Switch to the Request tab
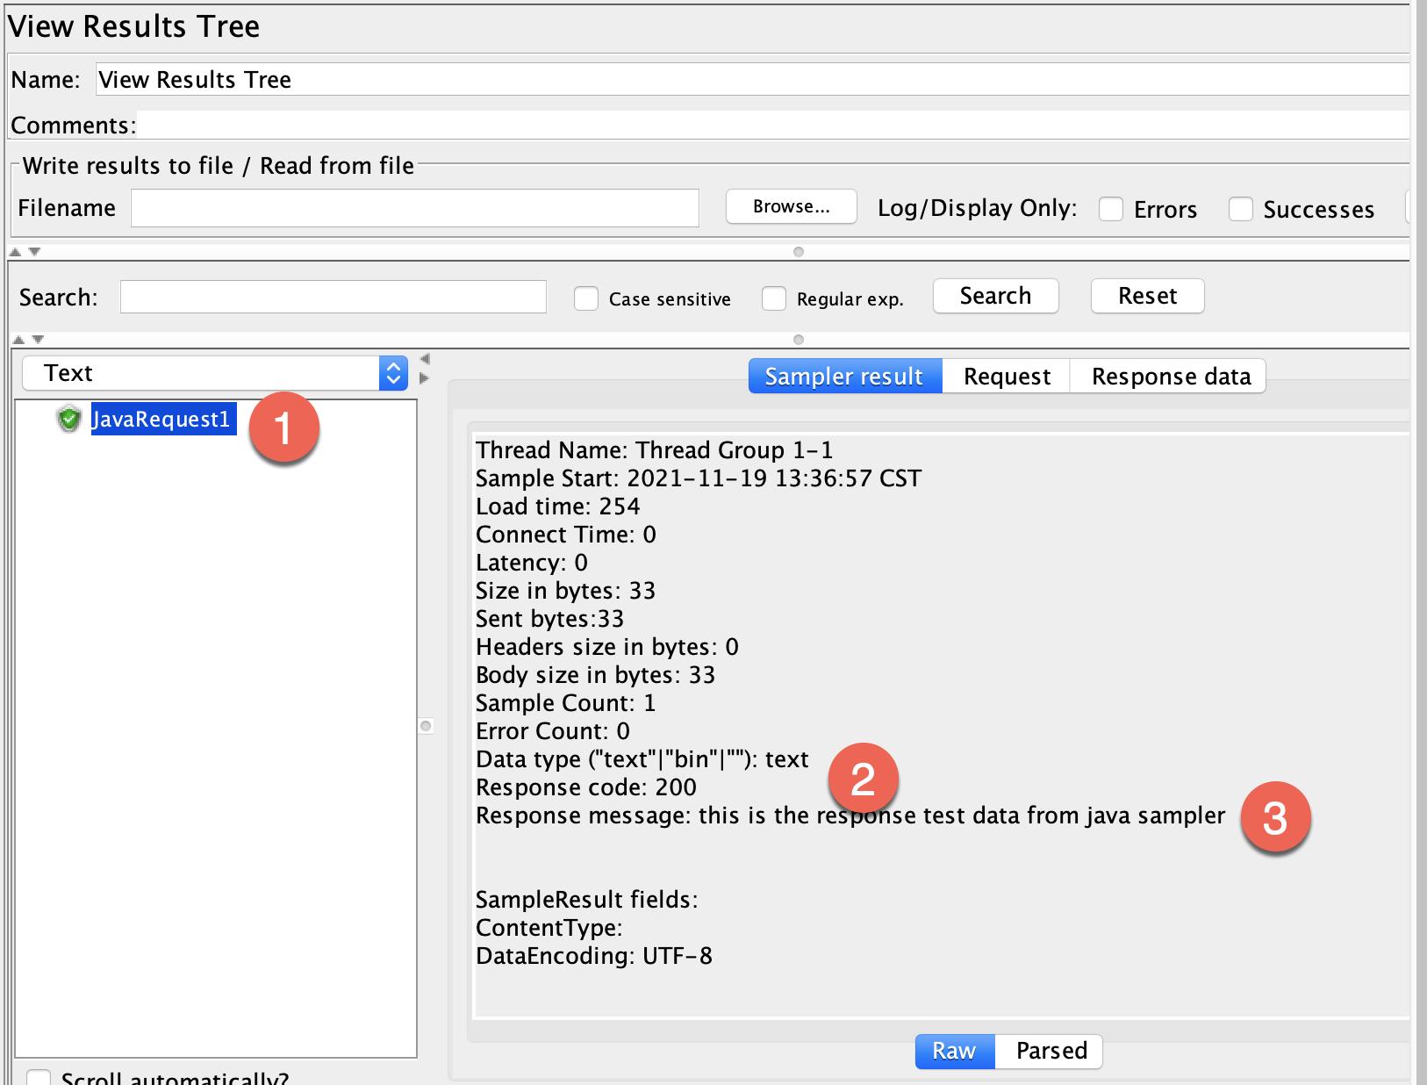The height and width of the screenshot is (1085, 1427). (x=1007, y=377)
